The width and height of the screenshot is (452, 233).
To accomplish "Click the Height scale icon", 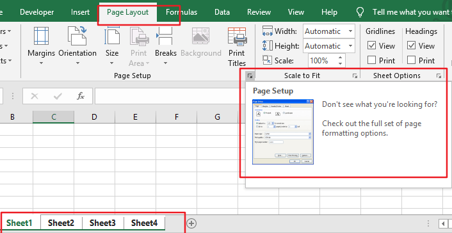I will coord(268,46).
